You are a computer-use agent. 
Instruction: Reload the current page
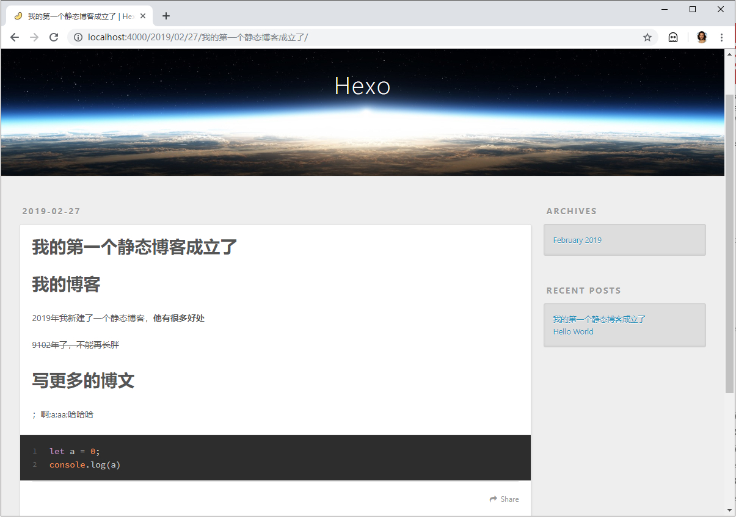54,37
